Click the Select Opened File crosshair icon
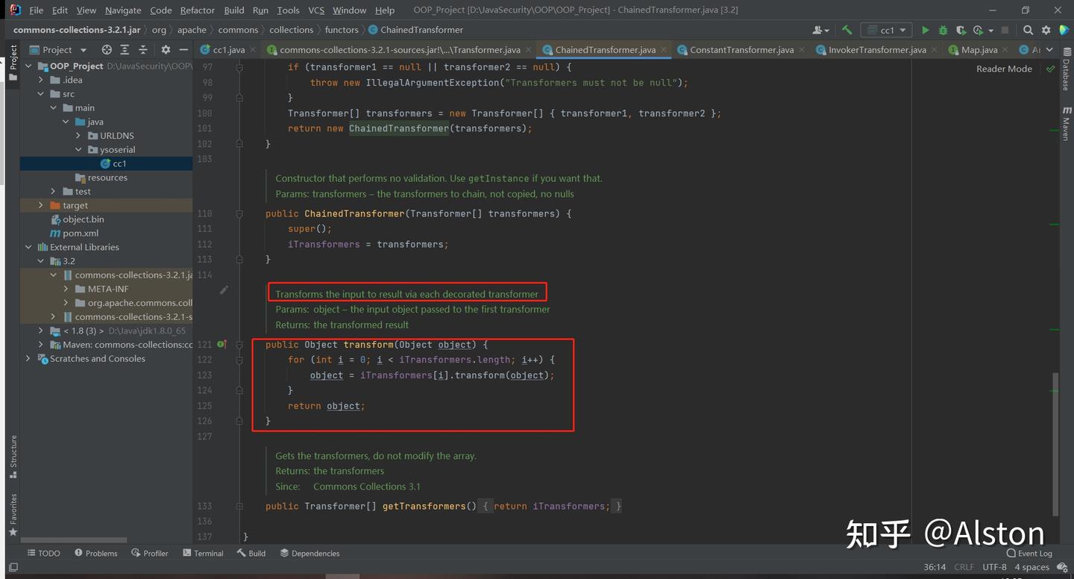The width and height of the screenshot is (1074, 579). [107, 50]
